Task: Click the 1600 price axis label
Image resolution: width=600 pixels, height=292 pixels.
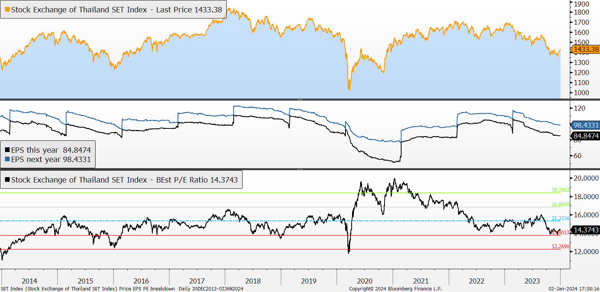Action: 582,32
